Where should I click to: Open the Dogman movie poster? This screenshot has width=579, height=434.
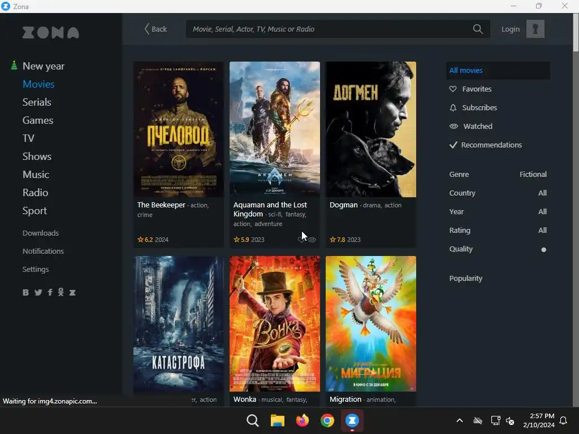coord(371,129)
